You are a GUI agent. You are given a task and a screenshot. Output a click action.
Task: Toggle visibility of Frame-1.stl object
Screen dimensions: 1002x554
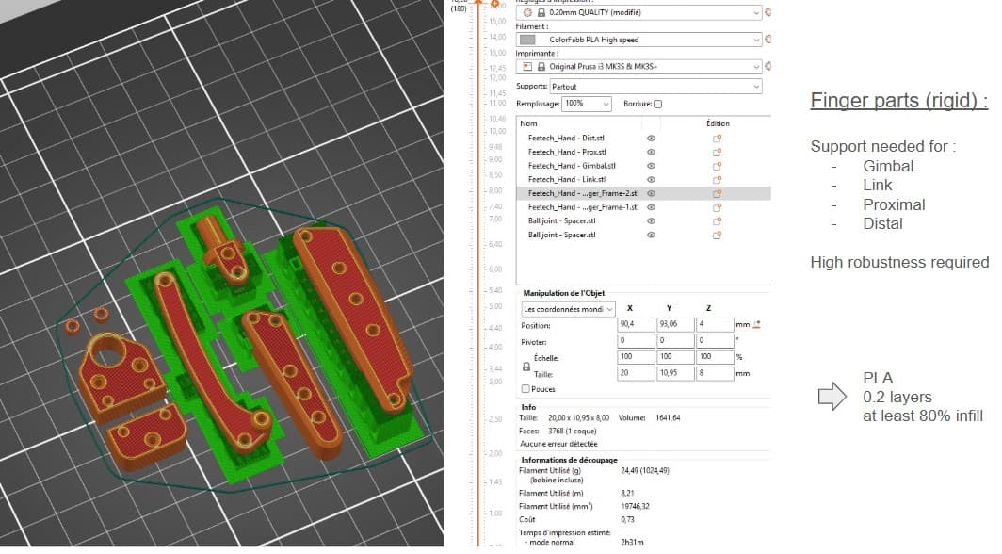(x=651, y=207)
